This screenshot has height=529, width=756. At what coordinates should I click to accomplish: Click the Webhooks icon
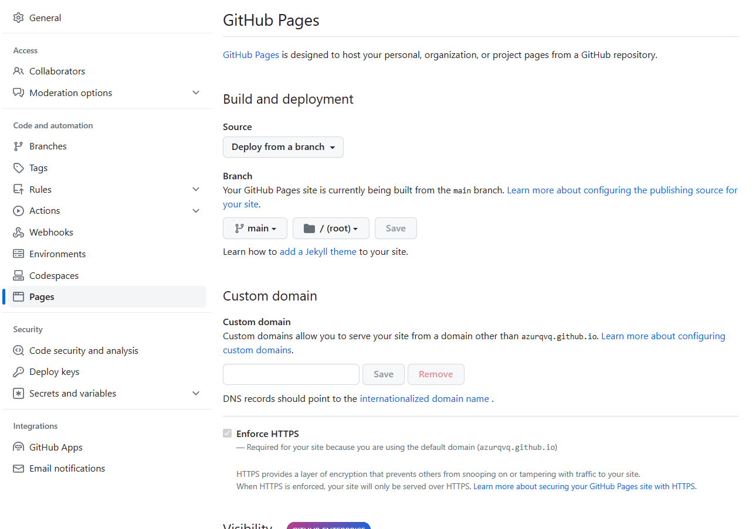point(18,232)
